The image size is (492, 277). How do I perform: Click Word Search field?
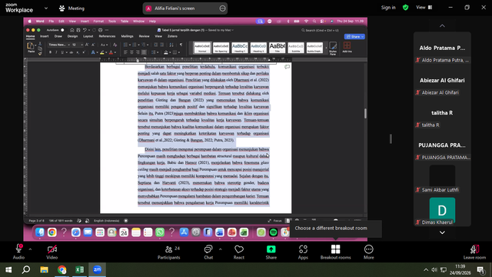(320, 31)
